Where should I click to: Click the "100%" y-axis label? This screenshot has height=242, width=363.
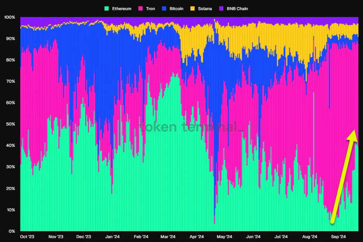(x=9, y=17)
